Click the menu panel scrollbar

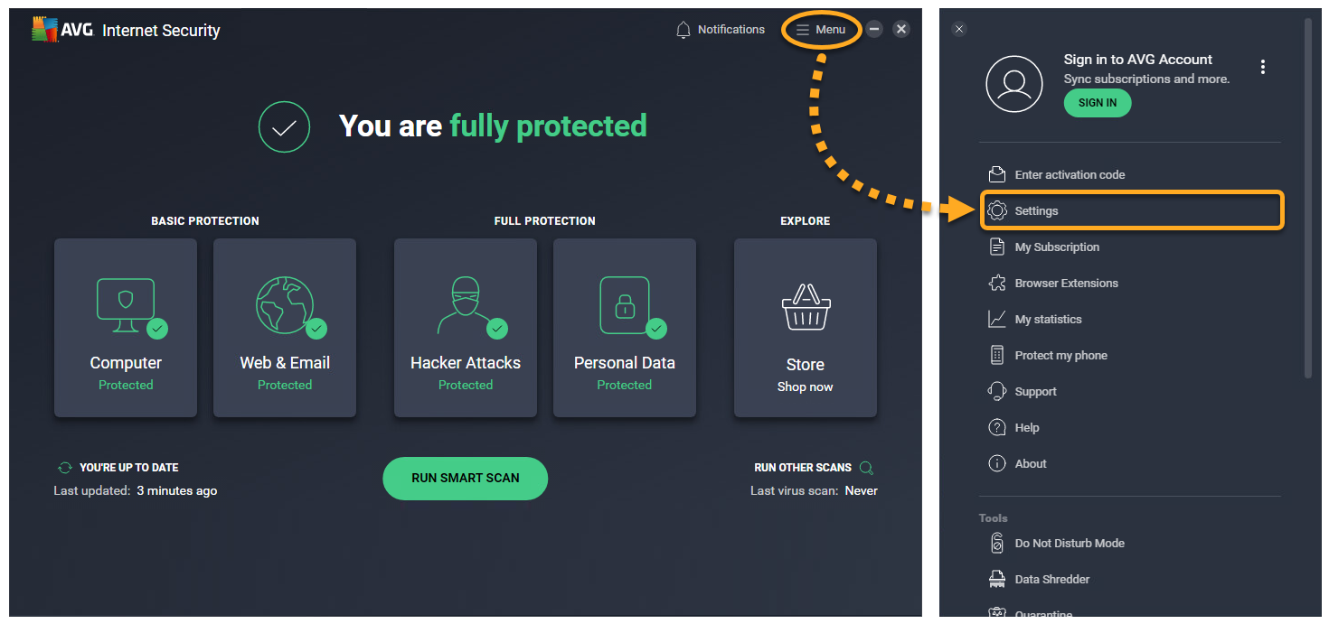1307,199
